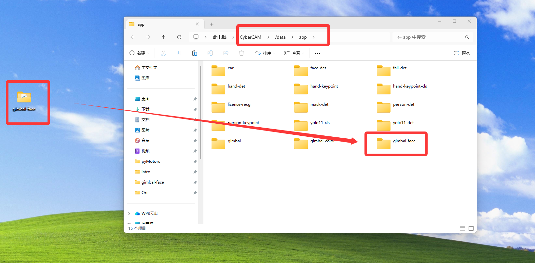This screenshot has width=535, height=263.
Task: Click the Share icon in toolbar
Action: (x=226, y=53)
